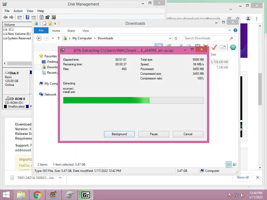Image resolution: width=267 pixels, height=200 pixels.
Task: Click the 7-Zip taskbar button
Action: click(x=86, y=195)
